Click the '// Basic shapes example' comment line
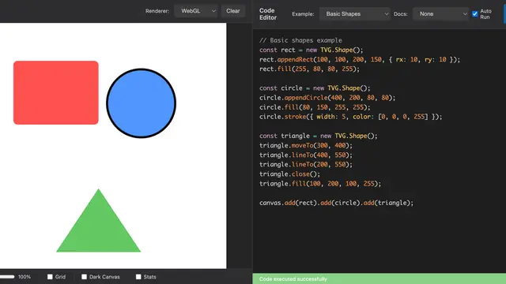The image size is (506, 284). click(300, 40)
